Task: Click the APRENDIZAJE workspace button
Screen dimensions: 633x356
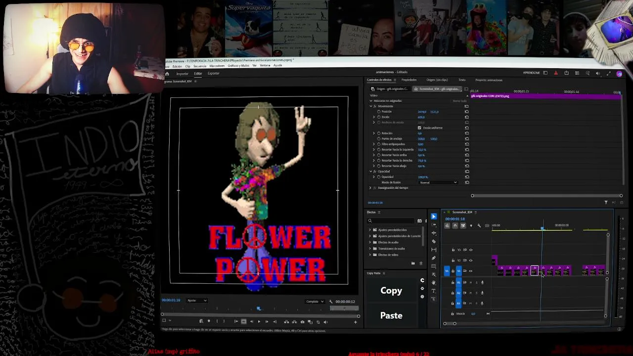Action: [x=532, y=73]
